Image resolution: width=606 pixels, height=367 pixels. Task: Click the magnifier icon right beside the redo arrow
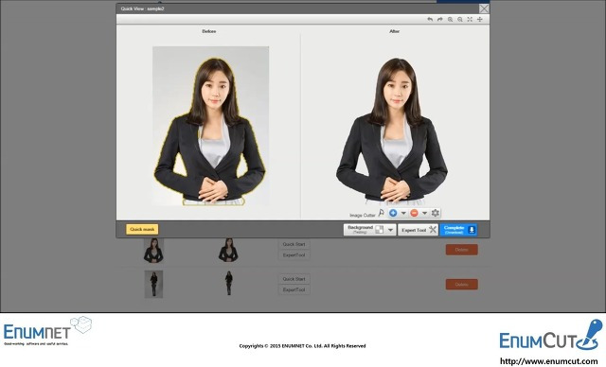point(450,19)
